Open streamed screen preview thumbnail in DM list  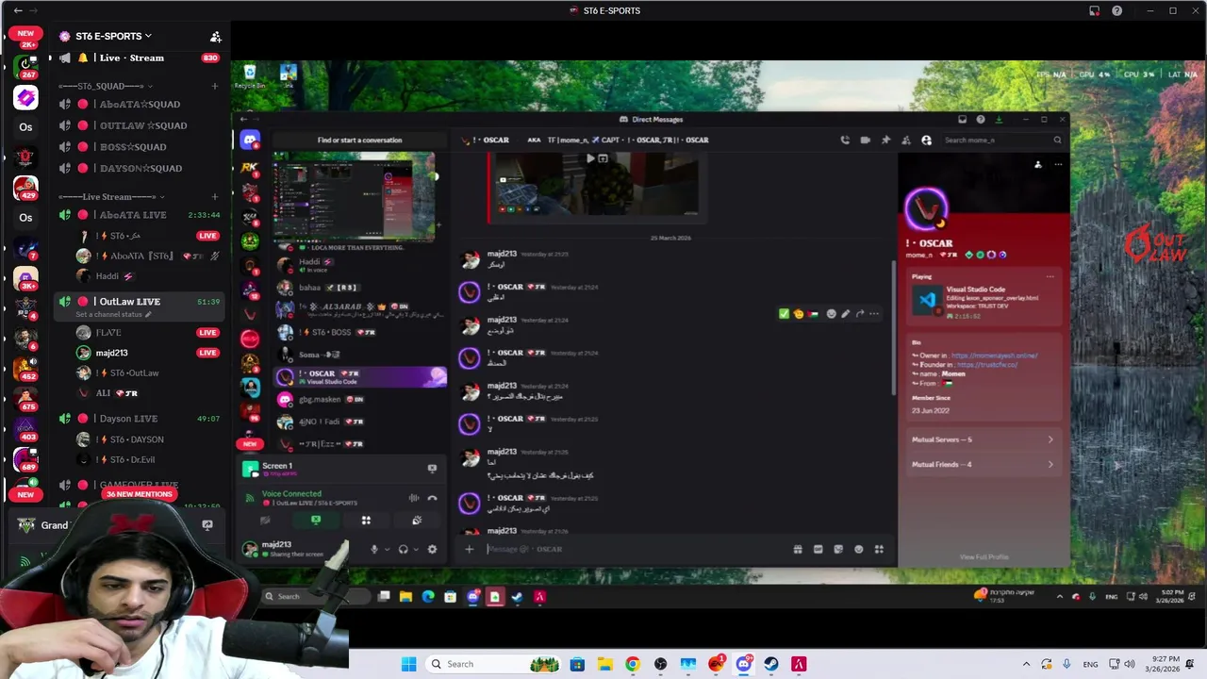[x=354, y=196]
